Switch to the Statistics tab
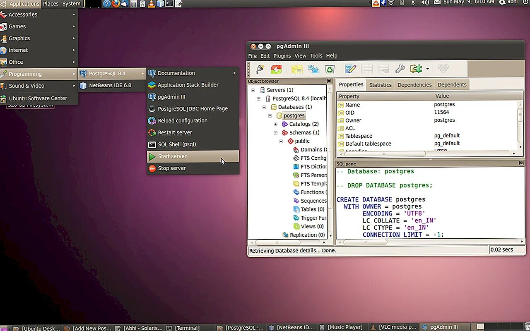 pyautogui.click(x=380, y=85)
